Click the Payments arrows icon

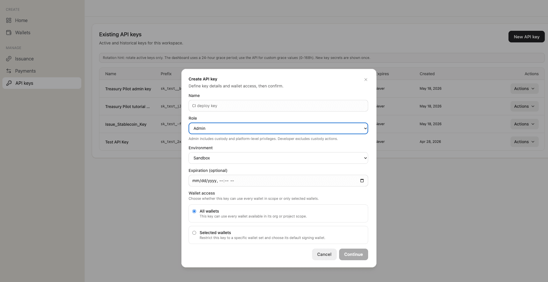9,71
